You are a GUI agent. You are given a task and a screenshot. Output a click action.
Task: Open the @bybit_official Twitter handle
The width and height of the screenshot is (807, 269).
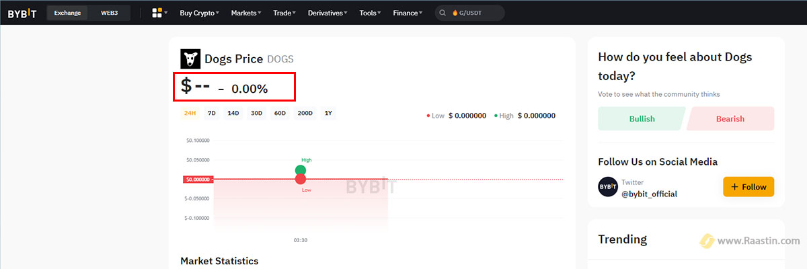[x=649, y=194]
